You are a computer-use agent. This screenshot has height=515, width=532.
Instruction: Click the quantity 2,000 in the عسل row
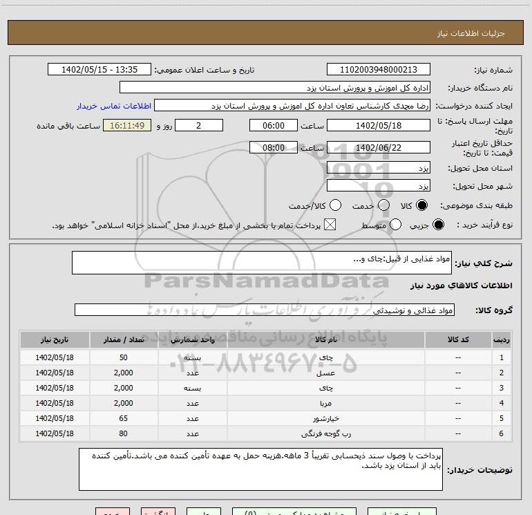[124, 373]
